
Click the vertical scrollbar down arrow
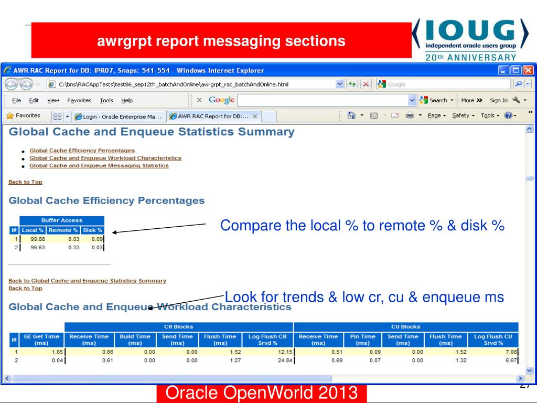[x=529, y=370]
